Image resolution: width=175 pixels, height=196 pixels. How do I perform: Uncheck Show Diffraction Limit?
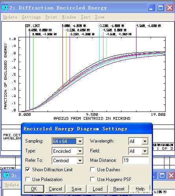pyautogui.click(x=28, y=170)
